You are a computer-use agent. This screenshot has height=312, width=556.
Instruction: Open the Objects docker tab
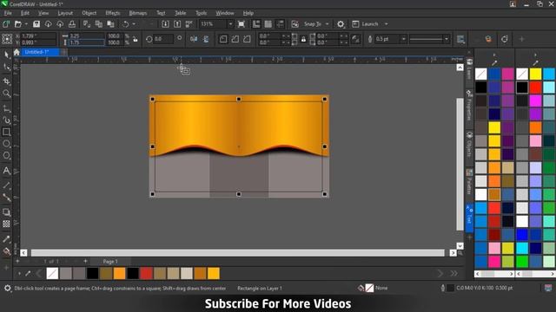click(x=469, y=145)
